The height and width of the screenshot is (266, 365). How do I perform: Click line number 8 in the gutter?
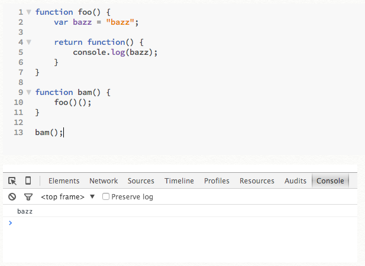(21, 83)
